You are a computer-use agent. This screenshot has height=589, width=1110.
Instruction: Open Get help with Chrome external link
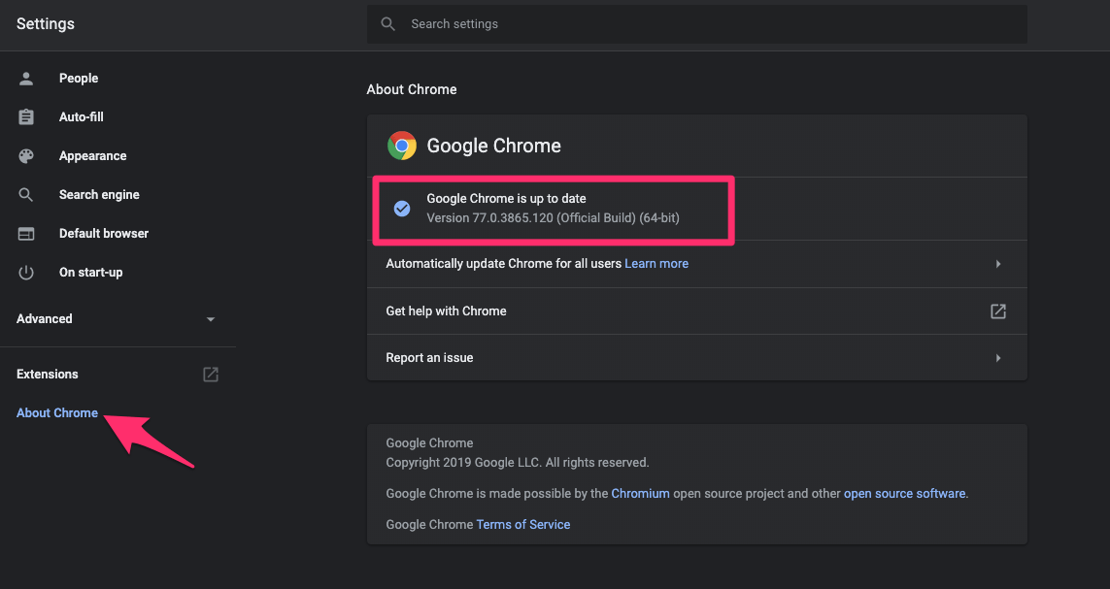(x=997, y=311)
